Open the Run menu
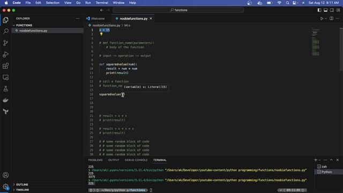The image size is (343, 193). pos(88,3)
